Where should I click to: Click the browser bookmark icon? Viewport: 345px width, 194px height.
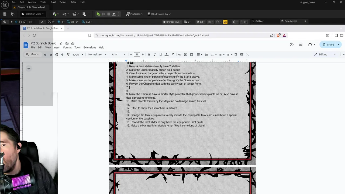click(89, 35)
